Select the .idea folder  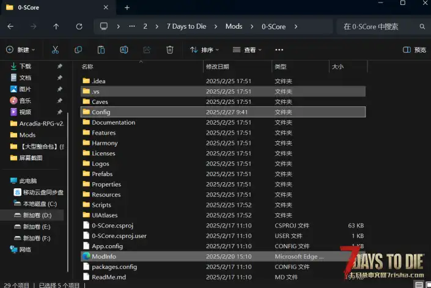(223, 81)
